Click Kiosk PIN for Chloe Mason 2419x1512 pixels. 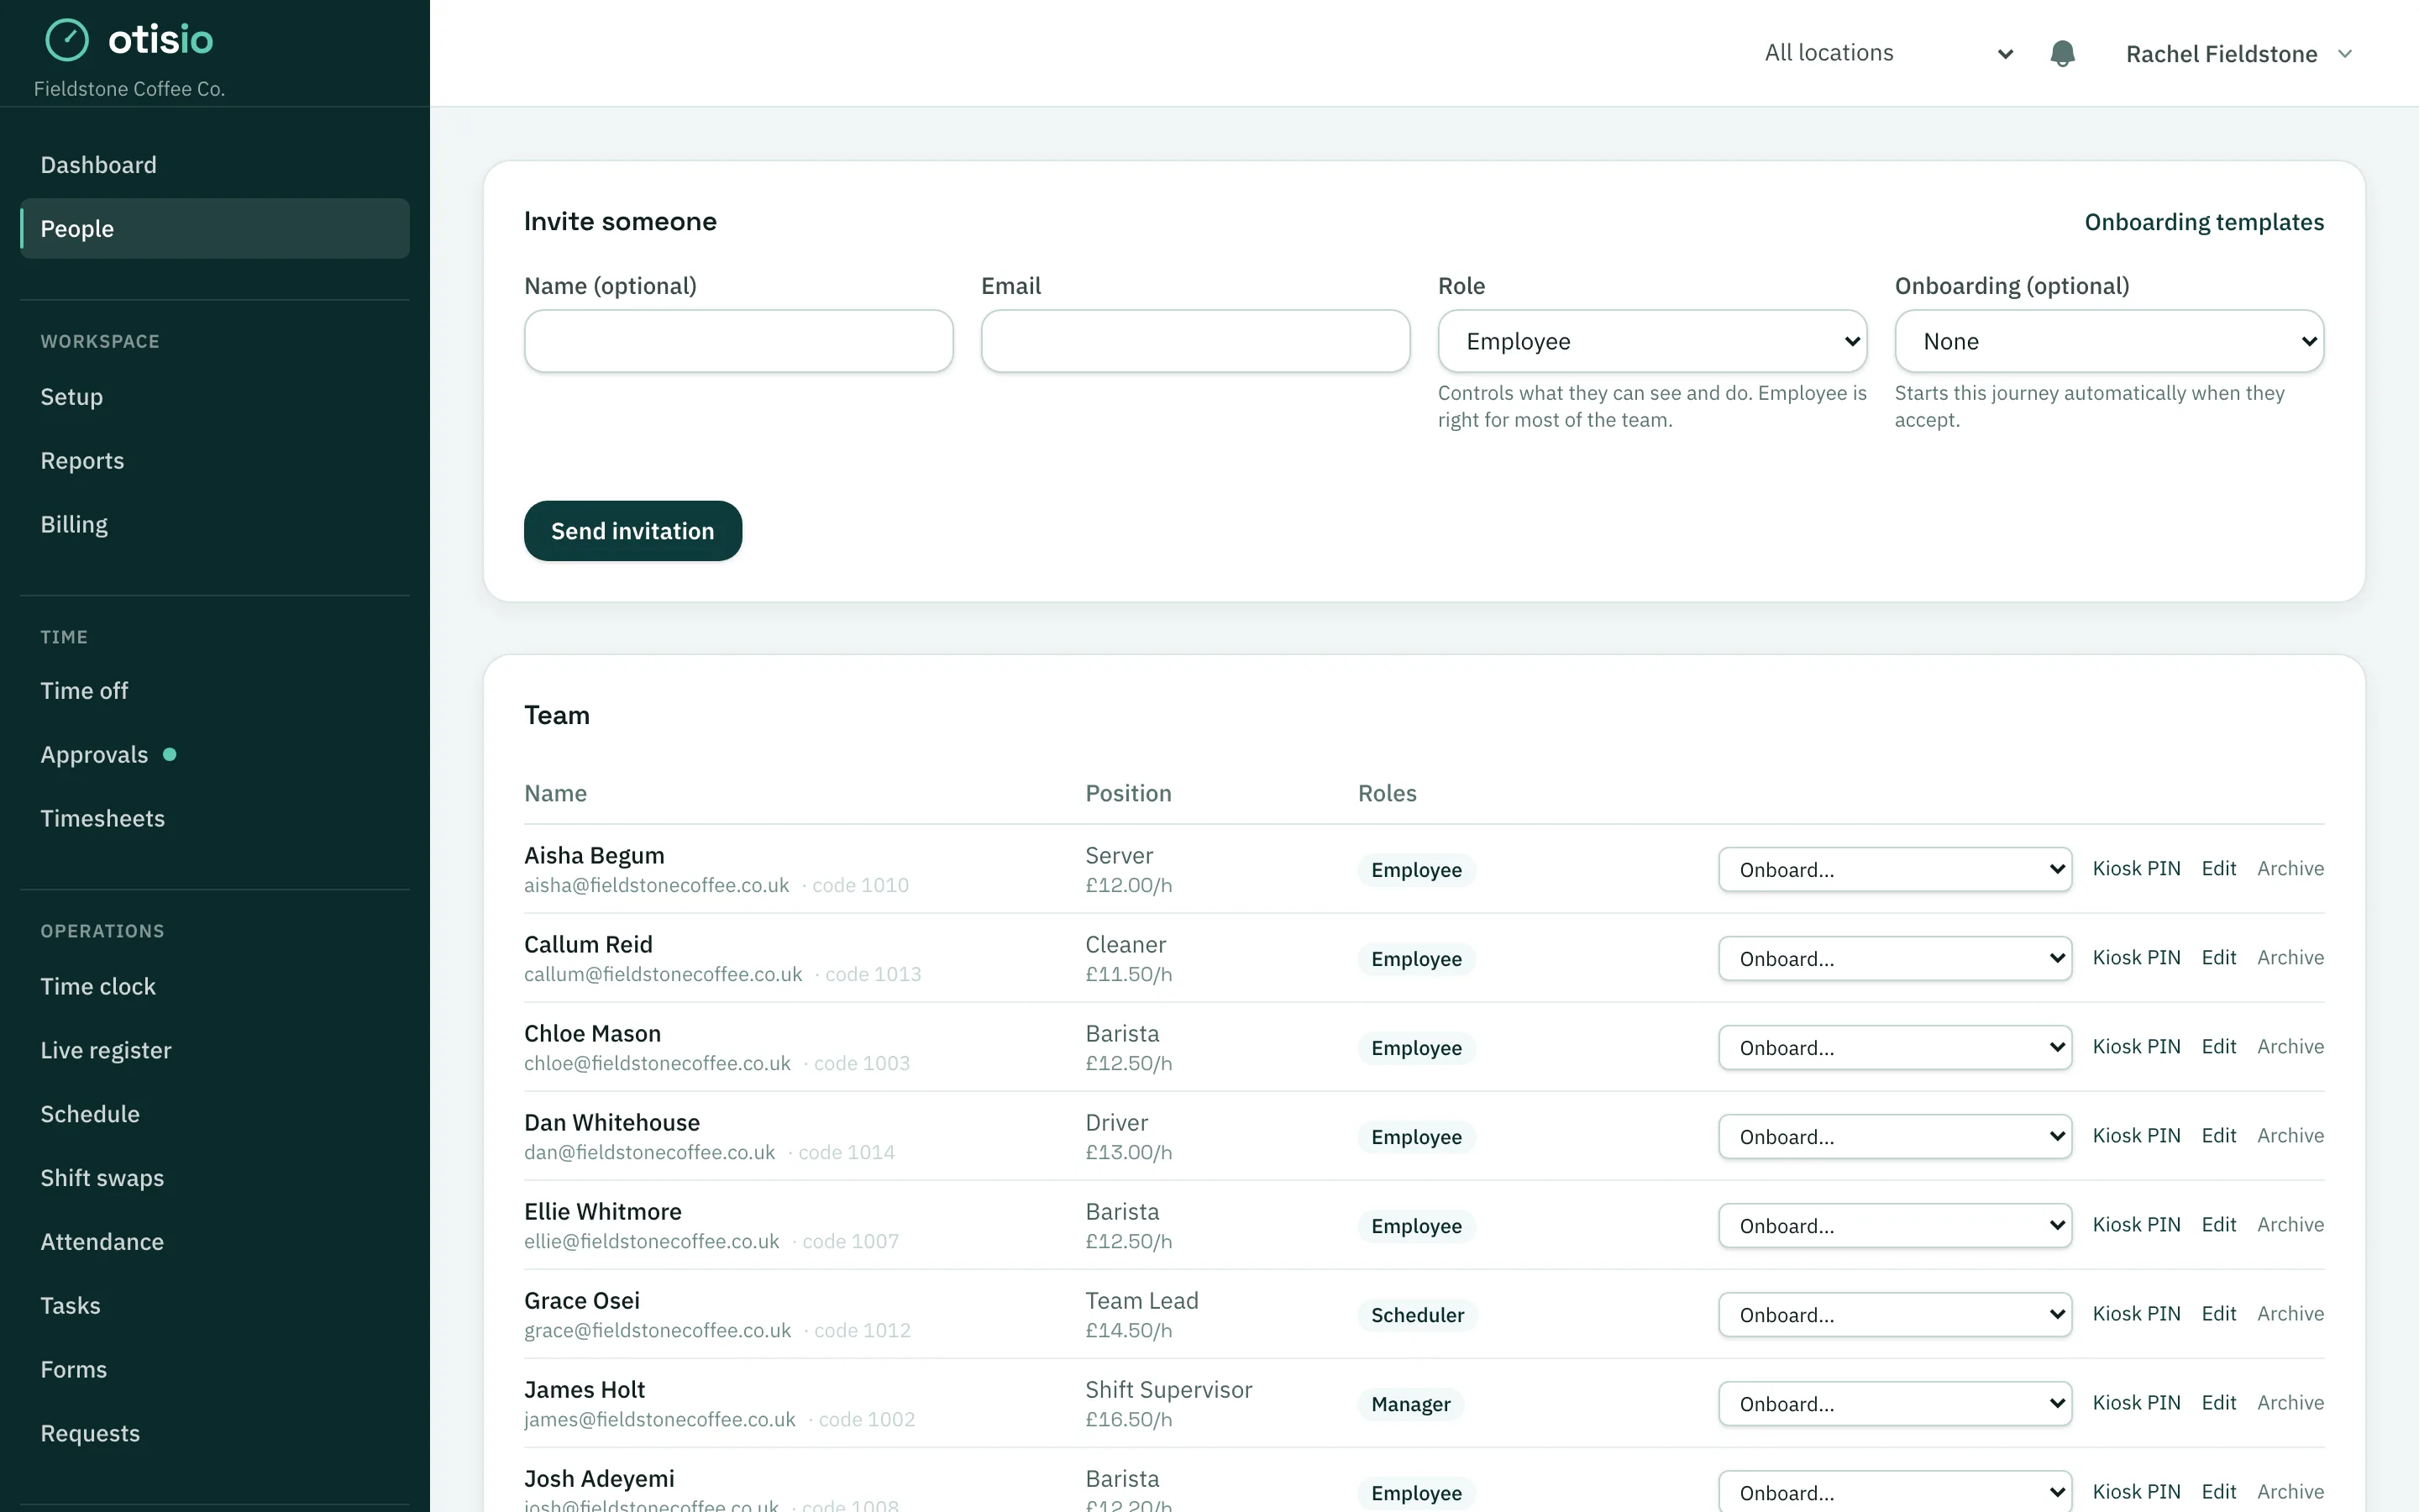(x=2136, y=1047)
